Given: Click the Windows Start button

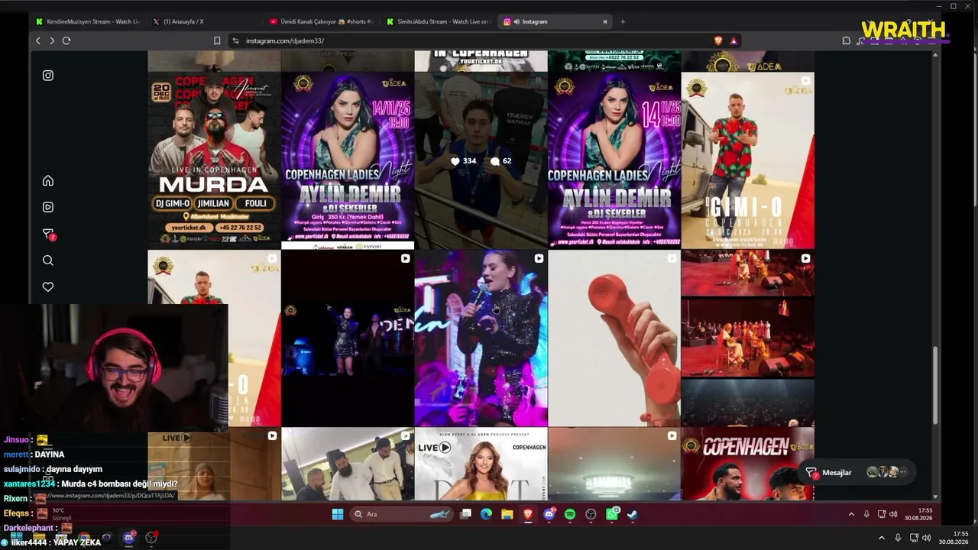Looking at the screenshot, I should [x=338, y=514].
